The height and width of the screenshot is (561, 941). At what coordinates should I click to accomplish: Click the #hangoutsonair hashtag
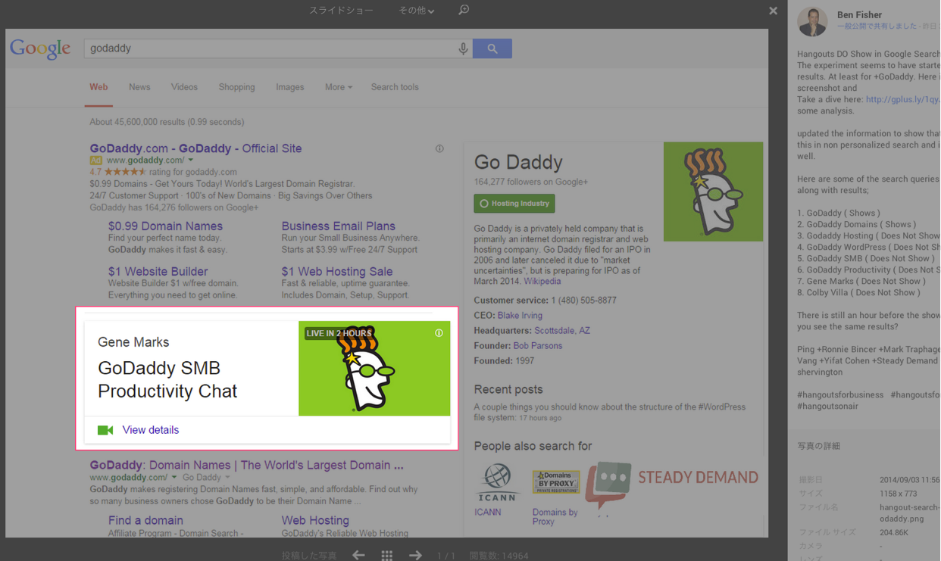(x=827, y=406)
